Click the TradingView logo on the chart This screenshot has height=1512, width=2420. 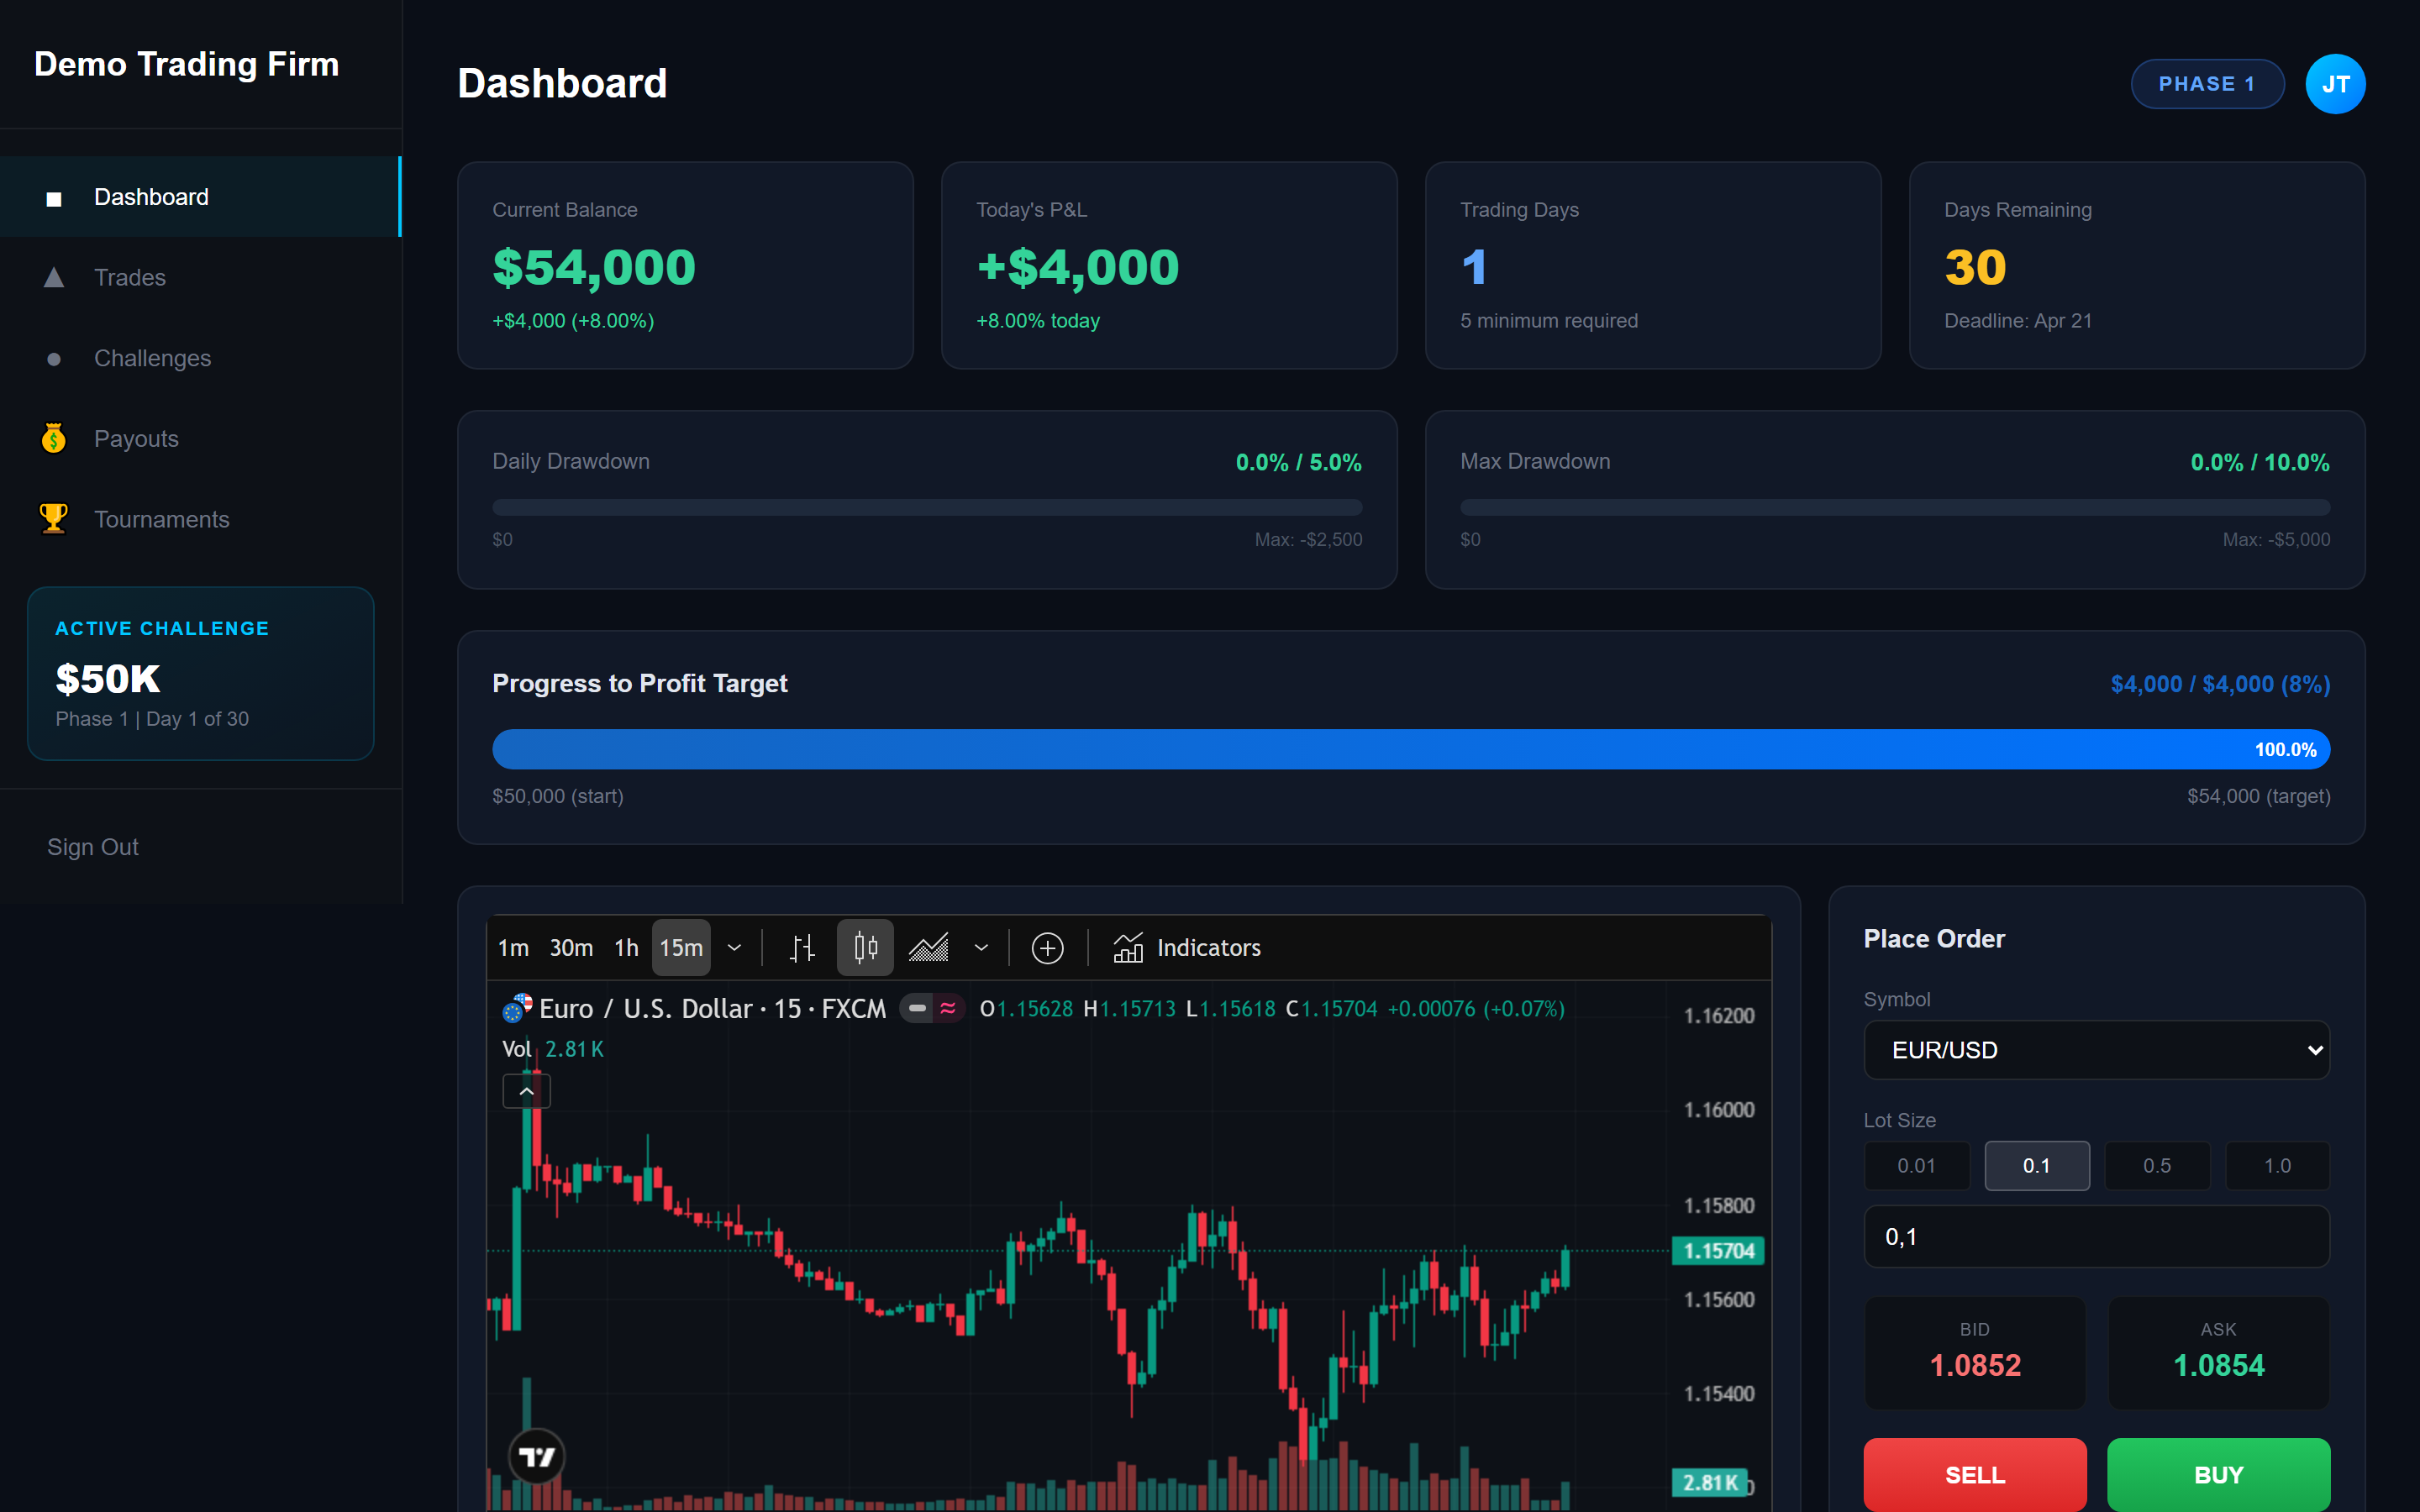[x=536, y=1455]
